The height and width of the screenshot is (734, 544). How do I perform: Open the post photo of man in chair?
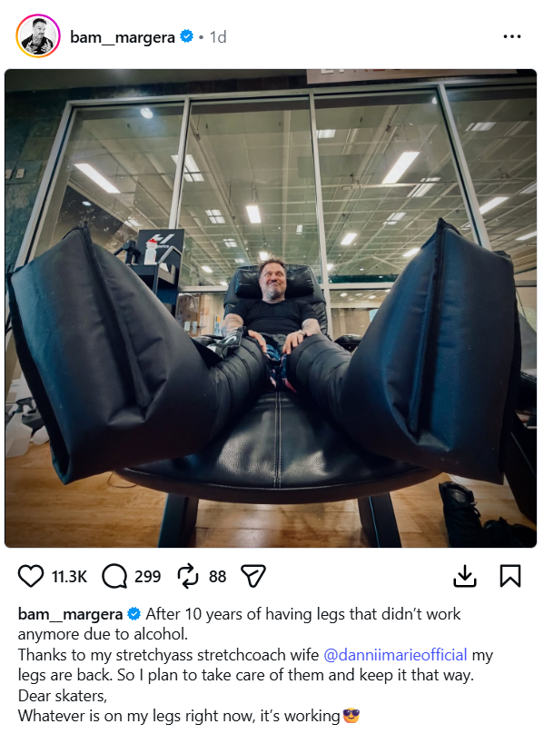(271, 308)
